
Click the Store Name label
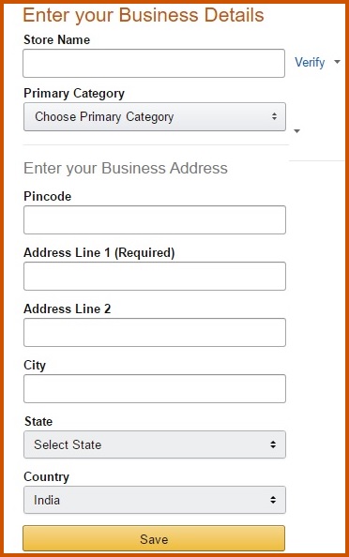[56, 39]
